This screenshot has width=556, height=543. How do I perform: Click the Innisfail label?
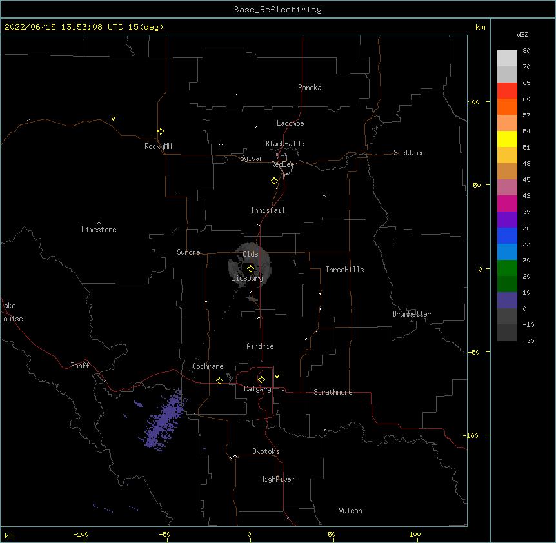pyautogui.click(x=268, y=210)
